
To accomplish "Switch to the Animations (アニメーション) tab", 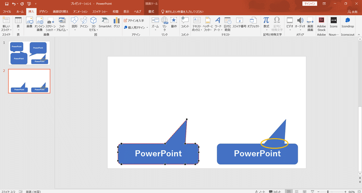I will 81,12.
